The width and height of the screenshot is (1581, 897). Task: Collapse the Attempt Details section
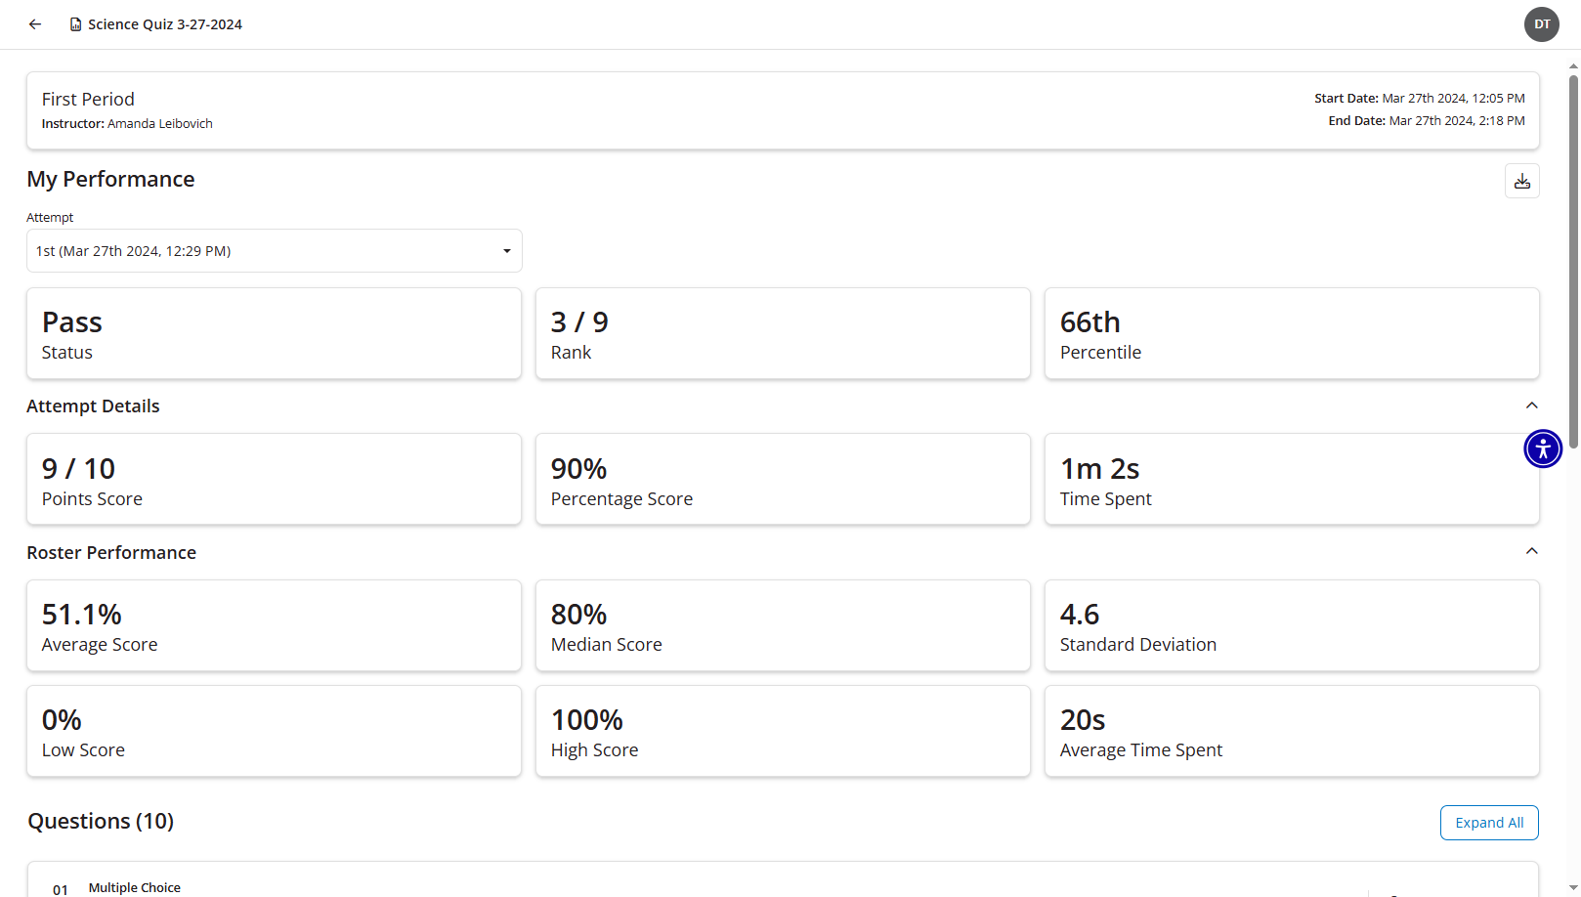pyautogui.click(x=1531, y=406)
